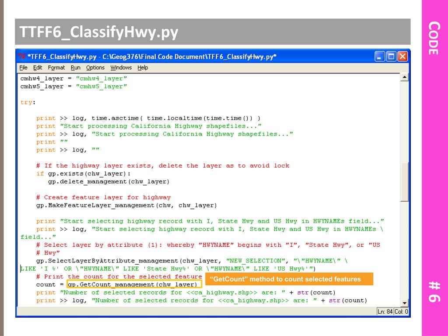Open the Options menu
Image resolution: width=448 pixels, height=336 pixels.
pos(95,67)
